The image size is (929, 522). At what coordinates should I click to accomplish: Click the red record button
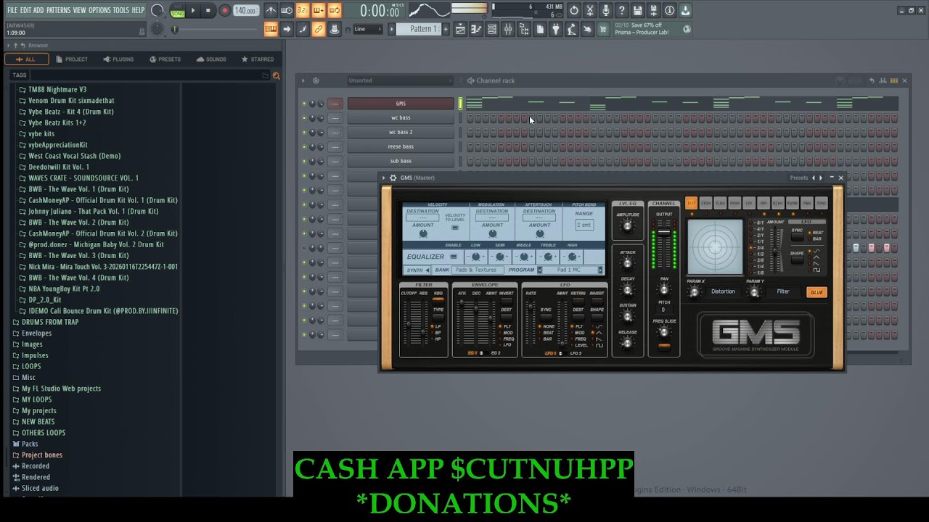point(224,10)
